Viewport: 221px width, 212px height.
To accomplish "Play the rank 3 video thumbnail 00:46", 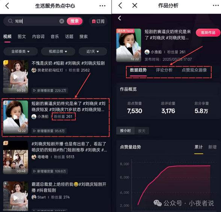I will pyautogui.click(x=15, y=157).
